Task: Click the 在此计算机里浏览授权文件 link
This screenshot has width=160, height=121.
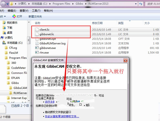Action: tap(62, 116)
